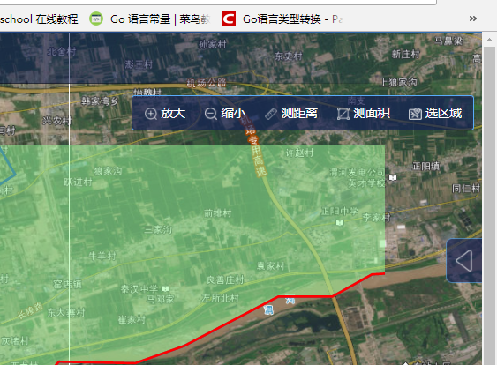This screenshot has width=497, height=365.
Task: Click the 同仁村 map label
Action: 466,189
